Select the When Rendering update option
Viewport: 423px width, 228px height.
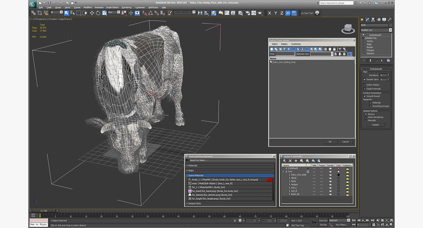click(x=366, y=117)
